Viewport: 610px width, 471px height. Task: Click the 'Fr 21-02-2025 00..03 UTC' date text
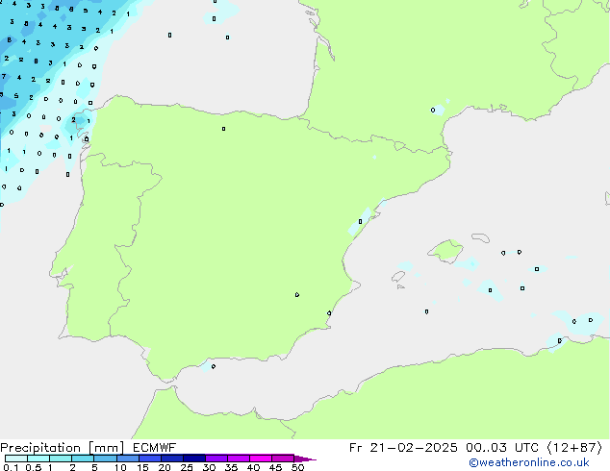pyautogui.click(x=444, y=448)
